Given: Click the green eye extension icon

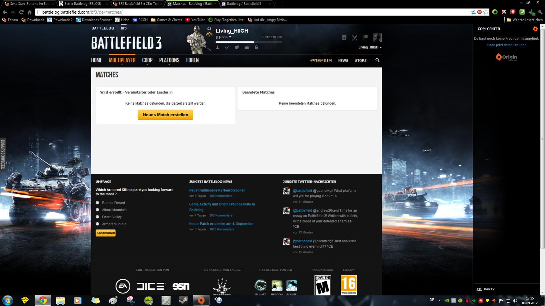Looking at the screenshot, I should click(495, 12).
